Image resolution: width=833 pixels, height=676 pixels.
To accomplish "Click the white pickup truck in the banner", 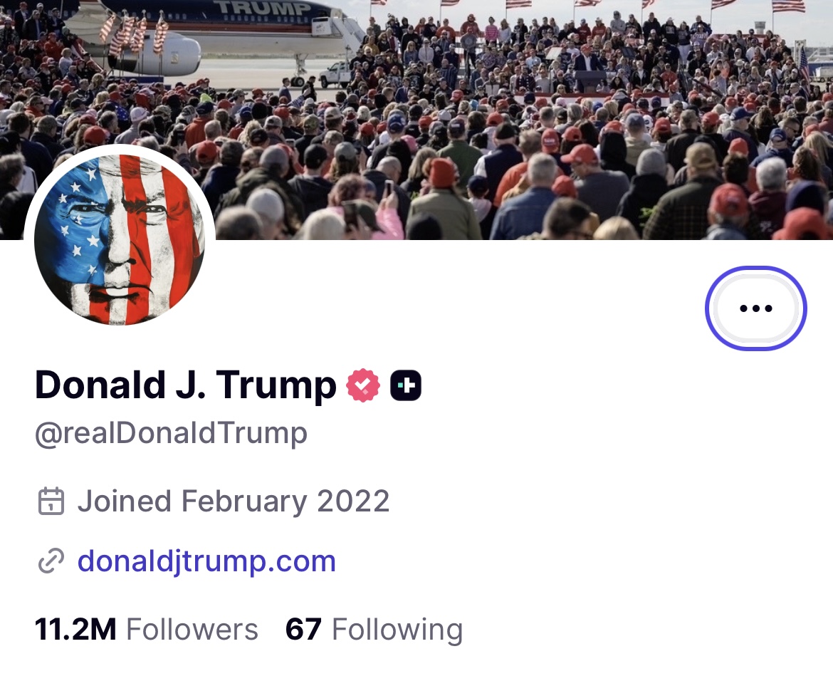I will (x=334, y=73).
